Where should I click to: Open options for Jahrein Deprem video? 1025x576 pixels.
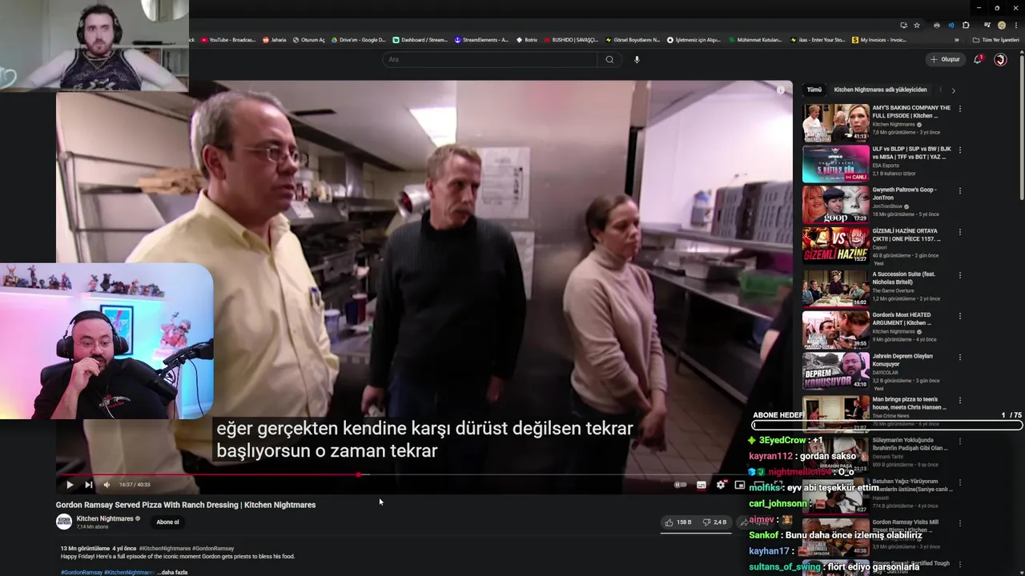(x=960, y=357)
